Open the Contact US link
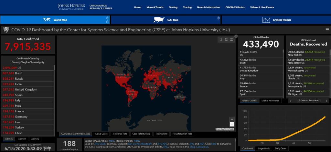The height and width of the screenshot is (152, 331). point(202,147)
